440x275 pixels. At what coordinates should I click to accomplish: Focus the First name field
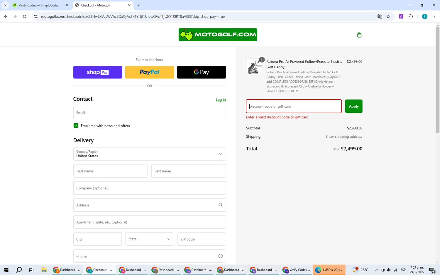(x=110, y=171)
